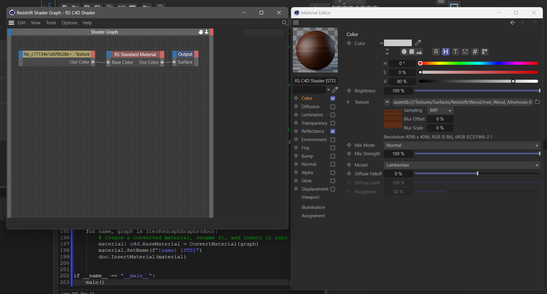Enable the Displacement channel checkbox

(x=333, y=189)
